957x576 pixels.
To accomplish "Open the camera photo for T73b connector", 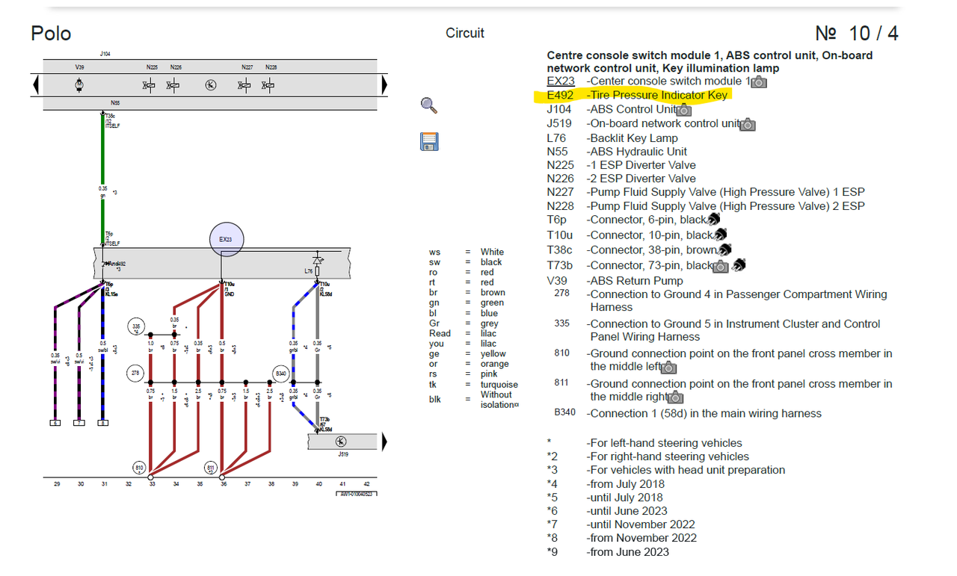I will coord(721,266).
